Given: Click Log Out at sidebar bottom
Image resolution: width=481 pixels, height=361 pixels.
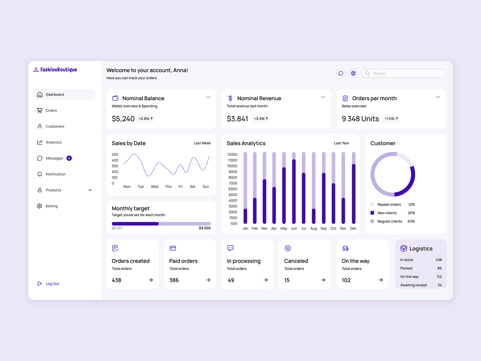Looking at the screenshot, I should [52, 283].
